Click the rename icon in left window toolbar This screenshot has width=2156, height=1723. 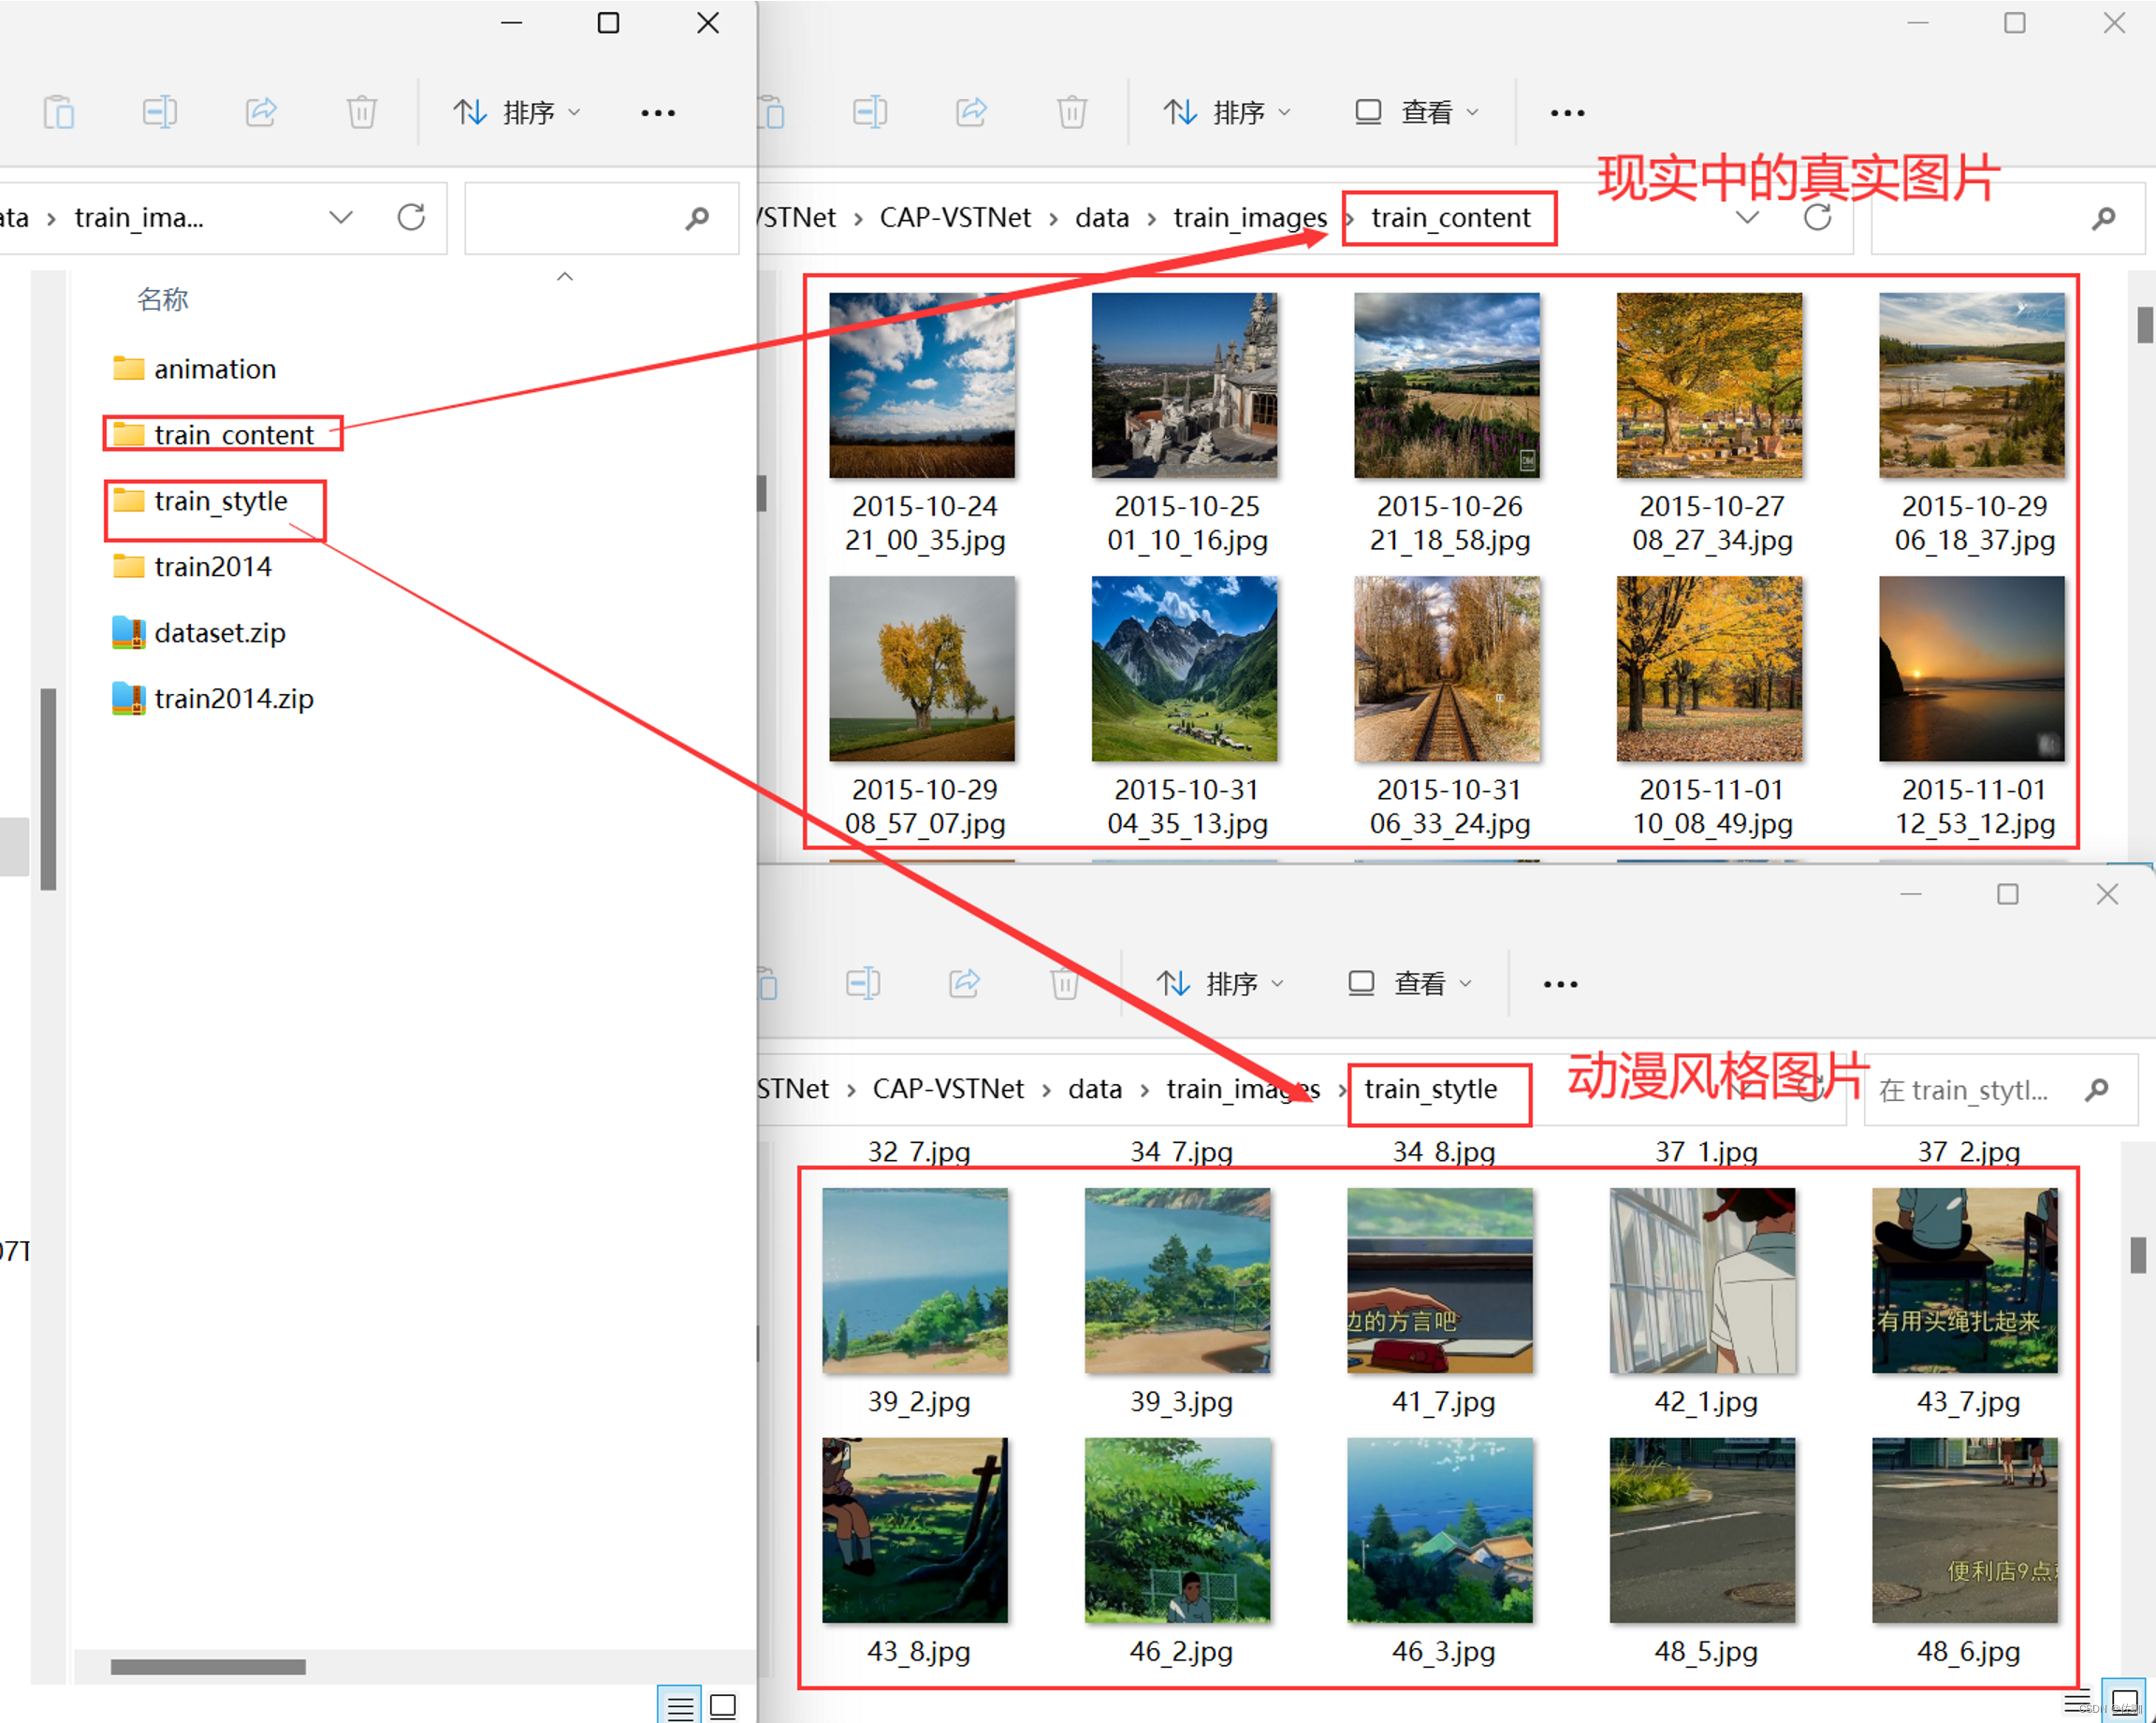click(160, 112)
